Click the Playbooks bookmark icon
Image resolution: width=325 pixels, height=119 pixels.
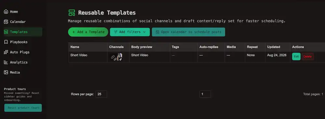click(6, 42)
